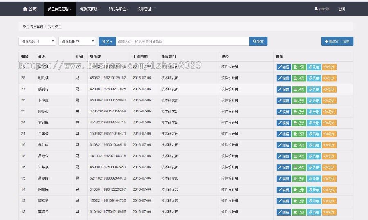368x220 pixels.
Task: Click the 注销 logout link
Action: click(x=341, y=9)
